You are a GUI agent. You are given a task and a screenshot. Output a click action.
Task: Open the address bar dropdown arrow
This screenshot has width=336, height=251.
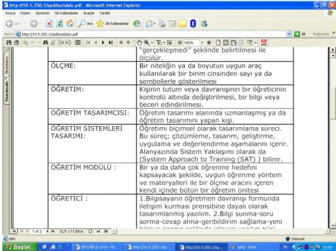click(289, 34)
